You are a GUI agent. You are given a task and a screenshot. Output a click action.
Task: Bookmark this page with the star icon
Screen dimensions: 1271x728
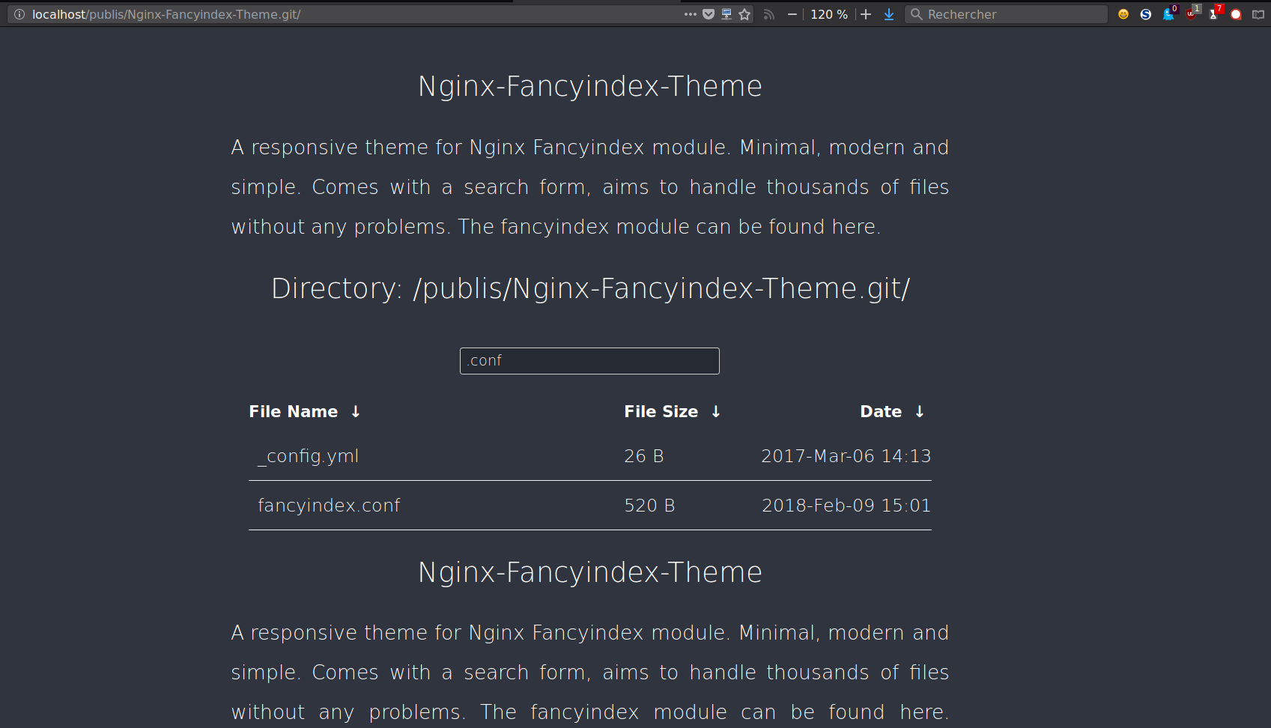tap(744, 14)
